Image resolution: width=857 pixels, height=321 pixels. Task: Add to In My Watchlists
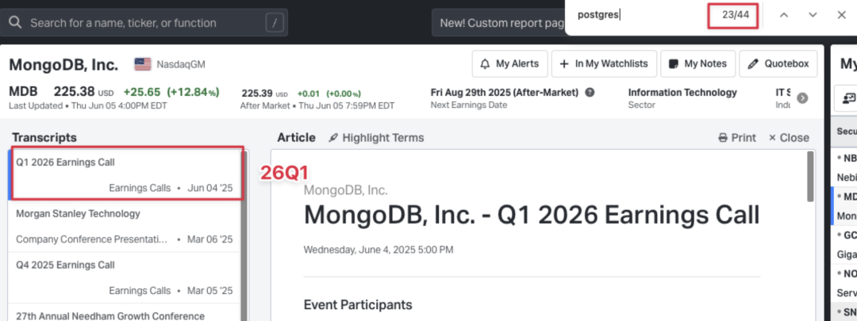click(604, 64)
